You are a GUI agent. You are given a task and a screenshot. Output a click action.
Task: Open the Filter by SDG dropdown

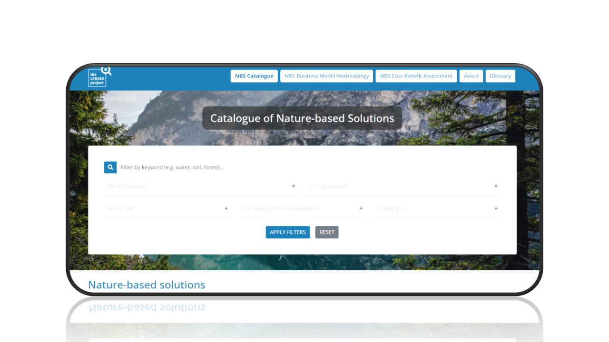[438, 209]
